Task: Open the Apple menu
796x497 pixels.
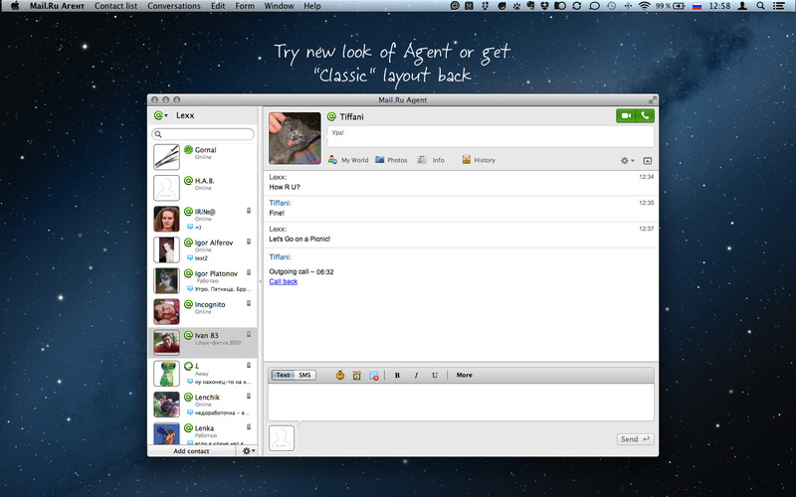Action: pos(15,6)
